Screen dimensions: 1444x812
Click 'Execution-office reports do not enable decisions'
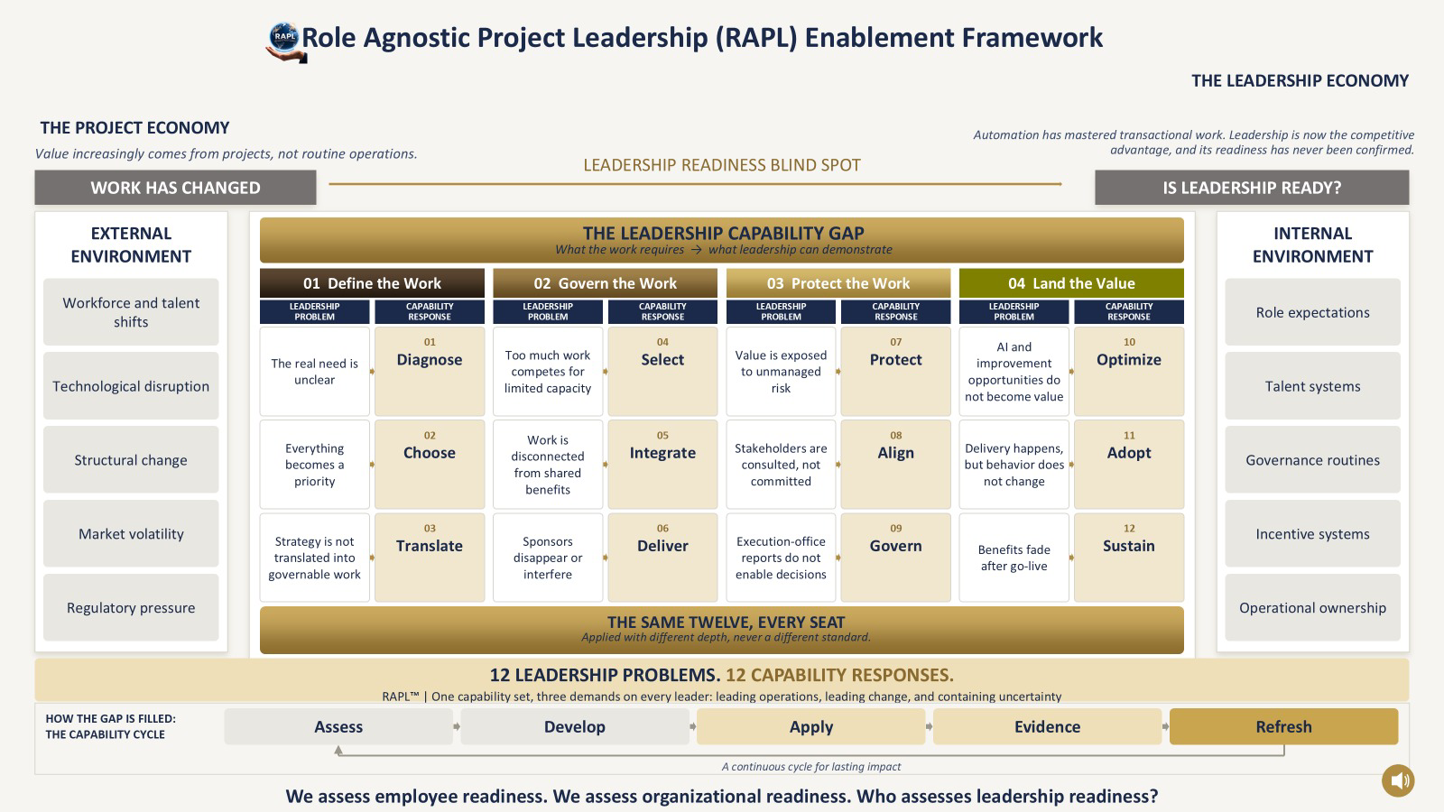point(781,558)
